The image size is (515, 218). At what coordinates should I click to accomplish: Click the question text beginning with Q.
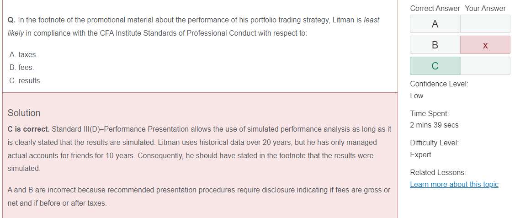tap(193, 27)
